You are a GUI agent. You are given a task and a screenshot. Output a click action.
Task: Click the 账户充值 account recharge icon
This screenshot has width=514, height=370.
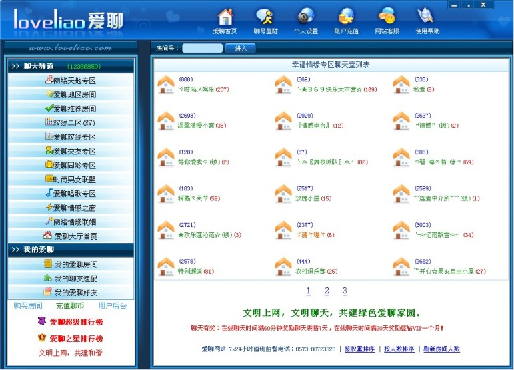coord(345,17)
